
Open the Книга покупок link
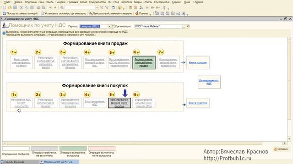[198, 103]
